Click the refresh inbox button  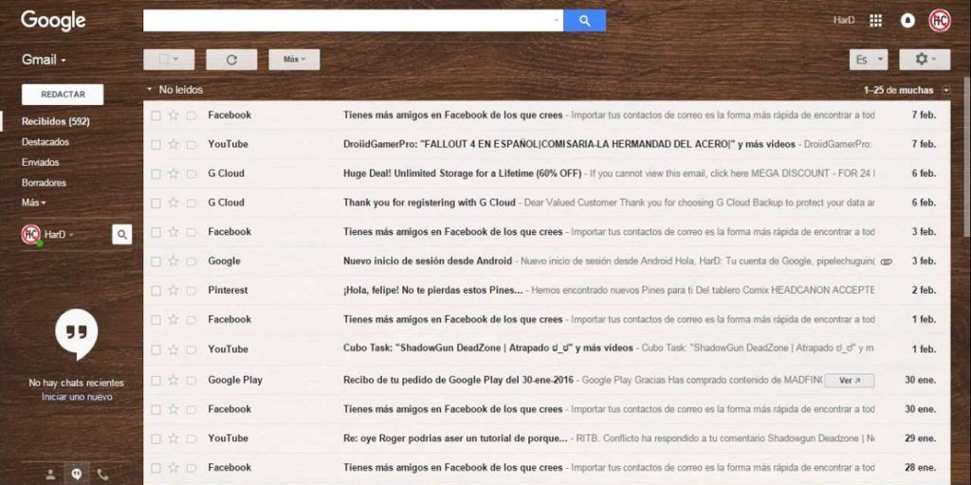231,60
